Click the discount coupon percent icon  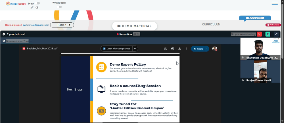pyautogui.click(x=101, y=111)
